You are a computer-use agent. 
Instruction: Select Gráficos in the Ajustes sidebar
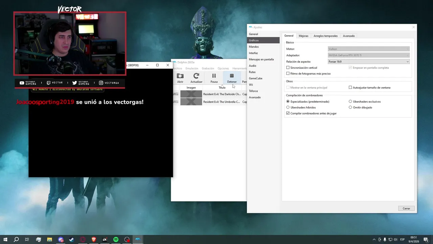pyautogui.click(x=264, y=40)
